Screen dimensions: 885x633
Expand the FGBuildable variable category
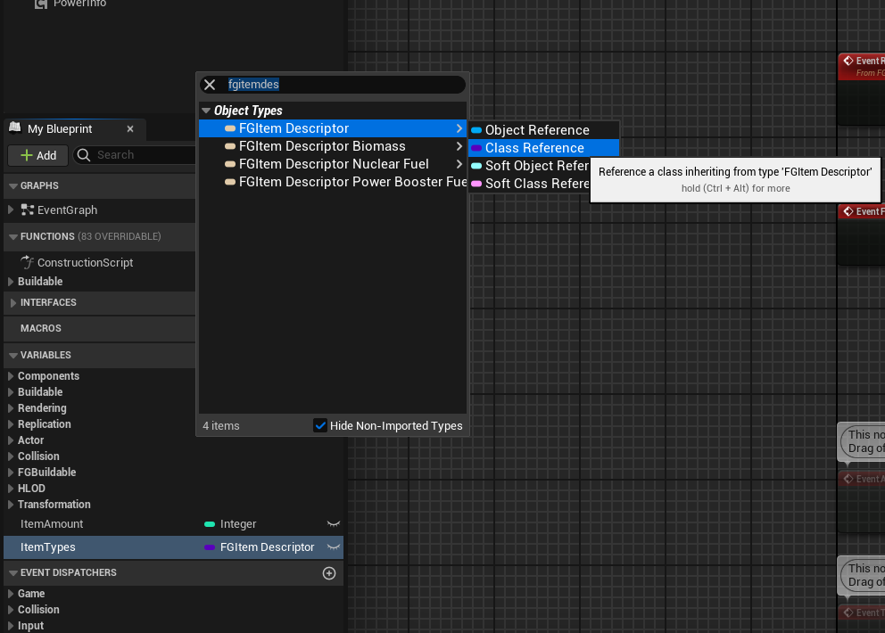click(x=10, y=473)
